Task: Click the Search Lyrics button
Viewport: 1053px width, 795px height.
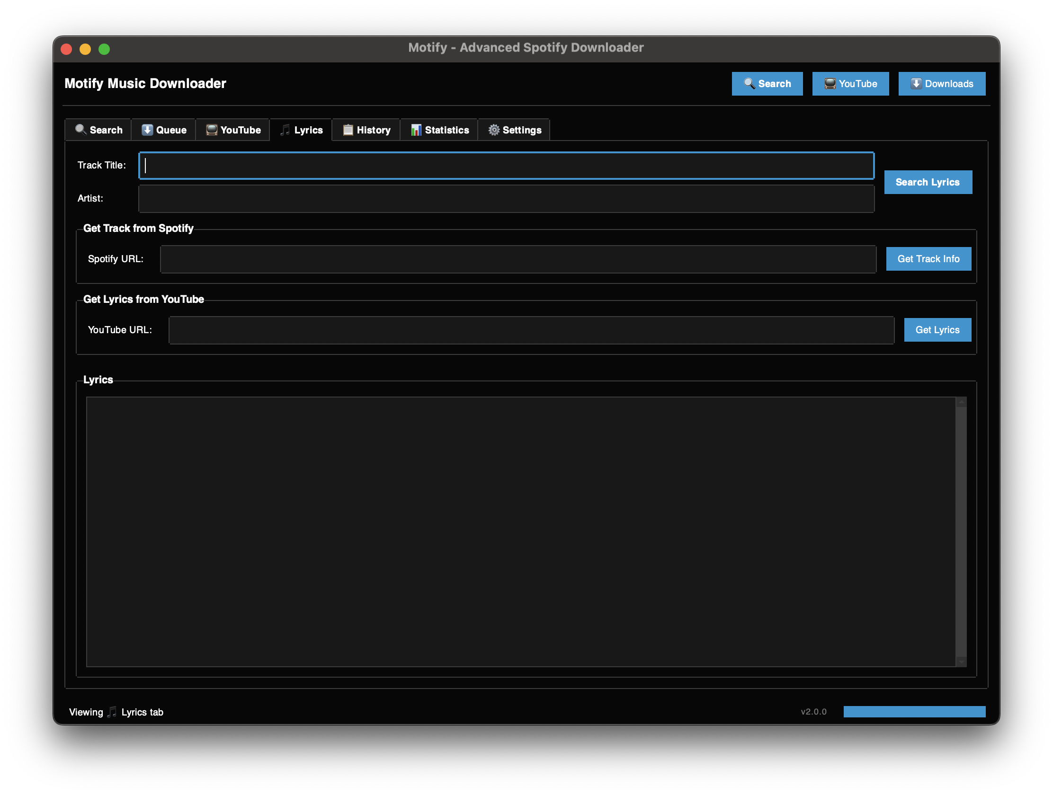Action: 928,182
